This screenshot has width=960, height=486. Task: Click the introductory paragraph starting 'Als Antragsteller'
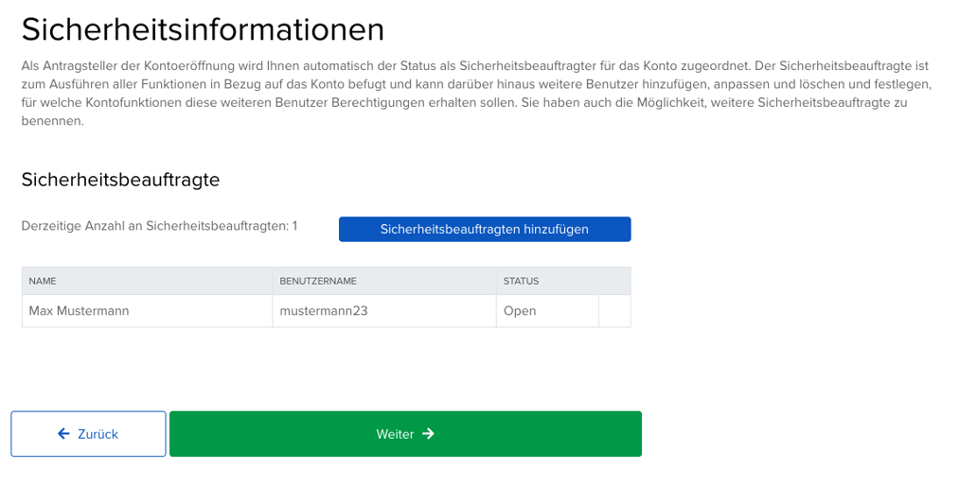tap(475, 84)
